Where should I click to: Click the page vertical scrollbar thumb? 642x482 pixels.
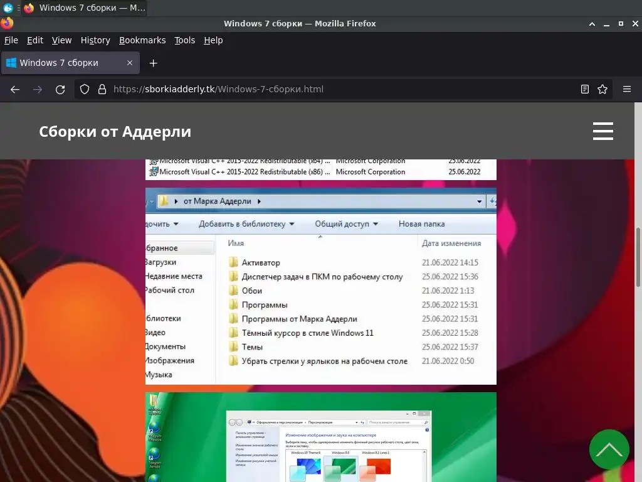pyautogui.click(x=638, y=257)
